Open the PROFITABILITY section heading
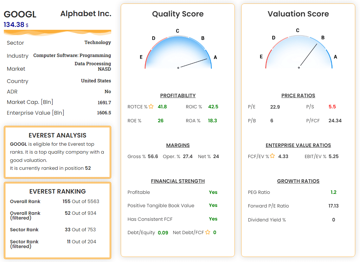 coord(178,96)
